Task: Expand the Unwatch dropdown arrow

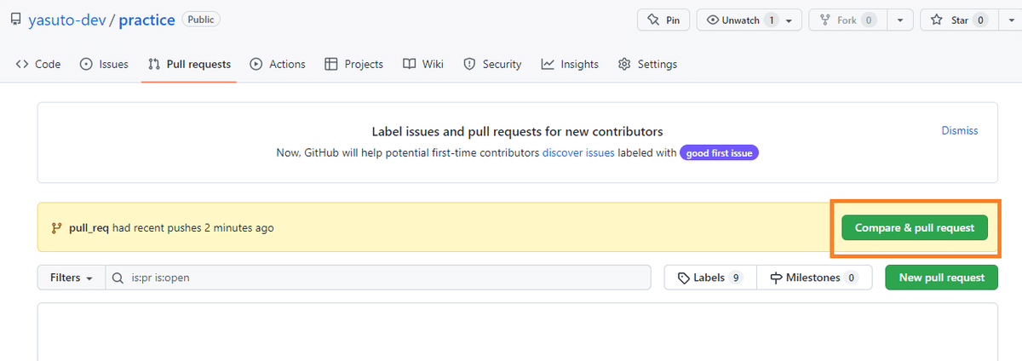Action: pos(789,20)
